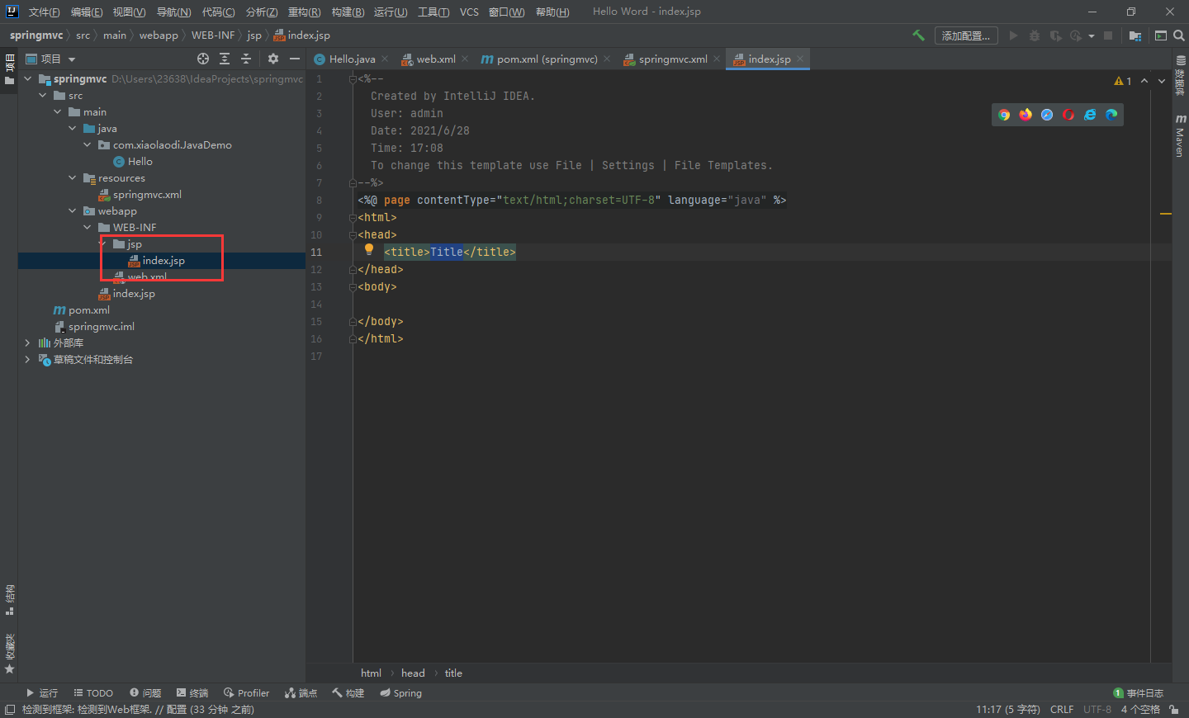Viewport: 1189px width, 718px height.
Task: Open the 数据库 database side panel
Action: point(1180,76)
